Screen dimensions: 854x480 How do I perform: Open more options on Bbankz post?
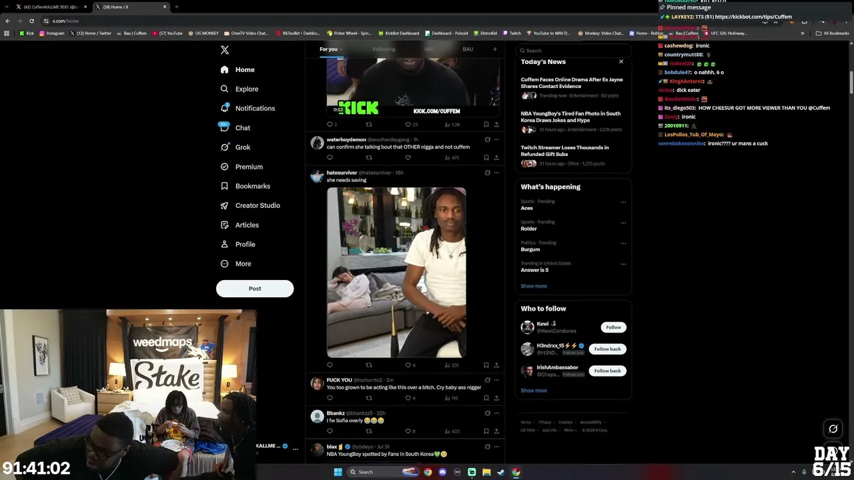pos(496,413)
